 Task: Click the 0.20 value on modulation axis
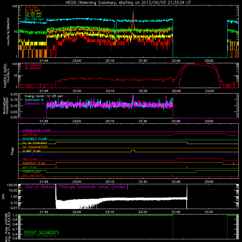pos(14,94)
